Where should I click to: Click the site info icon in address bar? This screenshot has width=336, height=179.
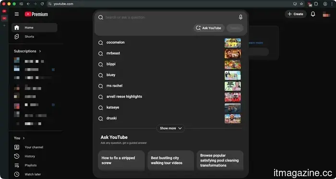(x=50, y=4)
